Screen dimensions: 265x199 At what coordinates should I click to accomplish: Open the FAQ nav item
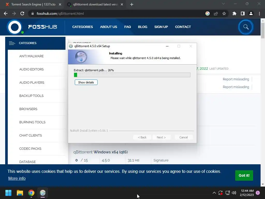tap(127, 27)
